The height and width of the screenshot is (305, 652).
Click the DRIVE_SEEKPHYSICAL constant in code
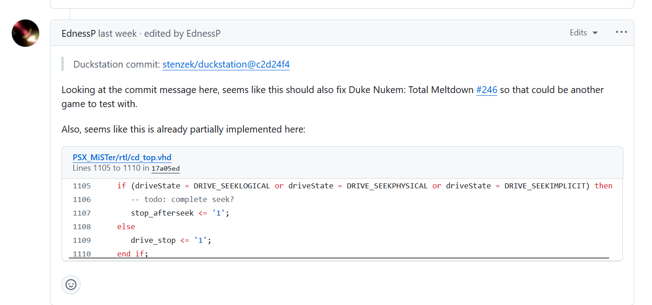pyautogui.click(x=387, y=186)
